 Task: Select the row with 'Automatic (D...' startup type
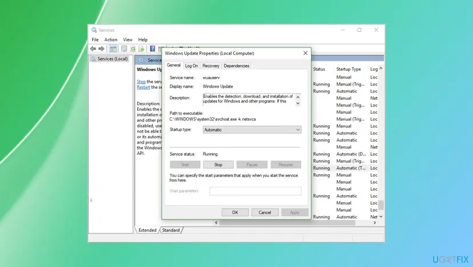pyautogui.click(x=345, y=154)
